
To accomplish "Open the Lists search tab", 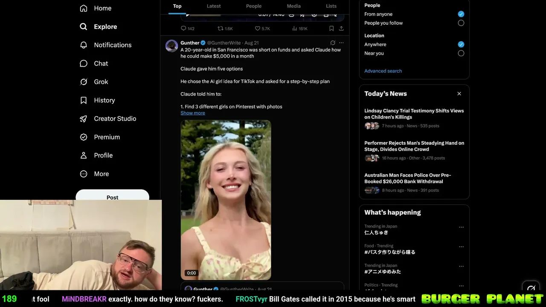I will pyautogui.click(x=331, y=6).
